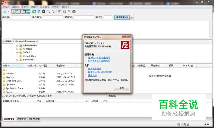The height and width of the screenshot is (128, 214).
Task: Expand the downloads tree node
Action: [x=17, y=60]
